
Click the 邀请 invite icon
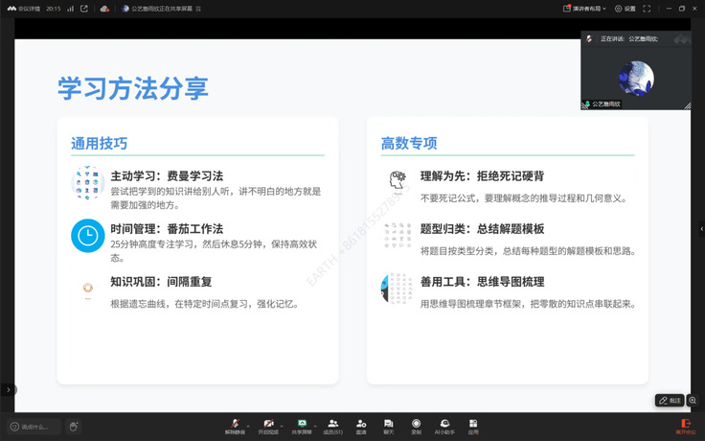tap(361, 425)
